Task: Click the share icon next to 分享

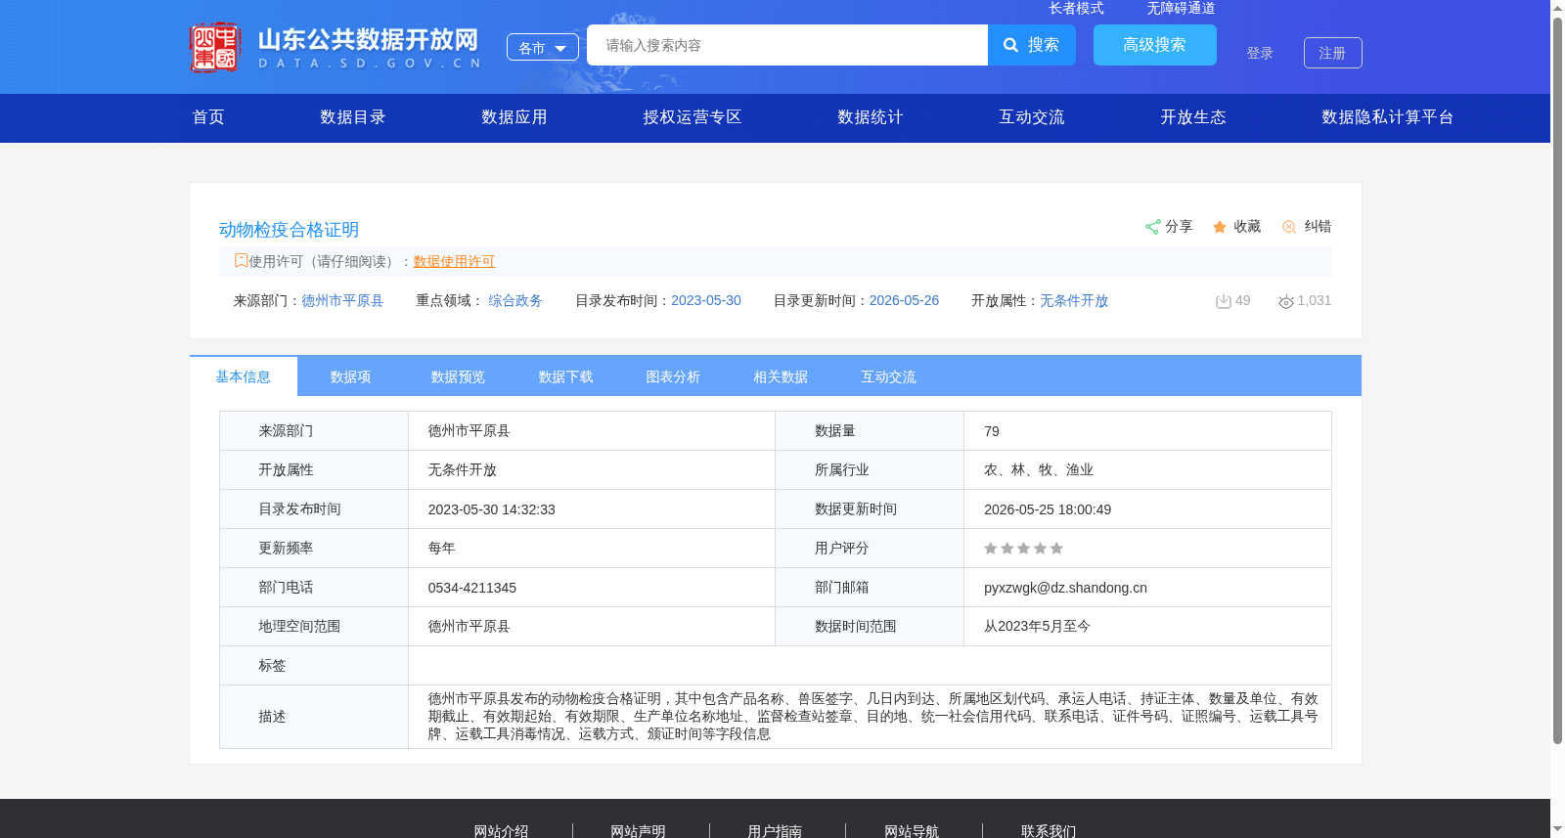Action: coord(1153,227)
